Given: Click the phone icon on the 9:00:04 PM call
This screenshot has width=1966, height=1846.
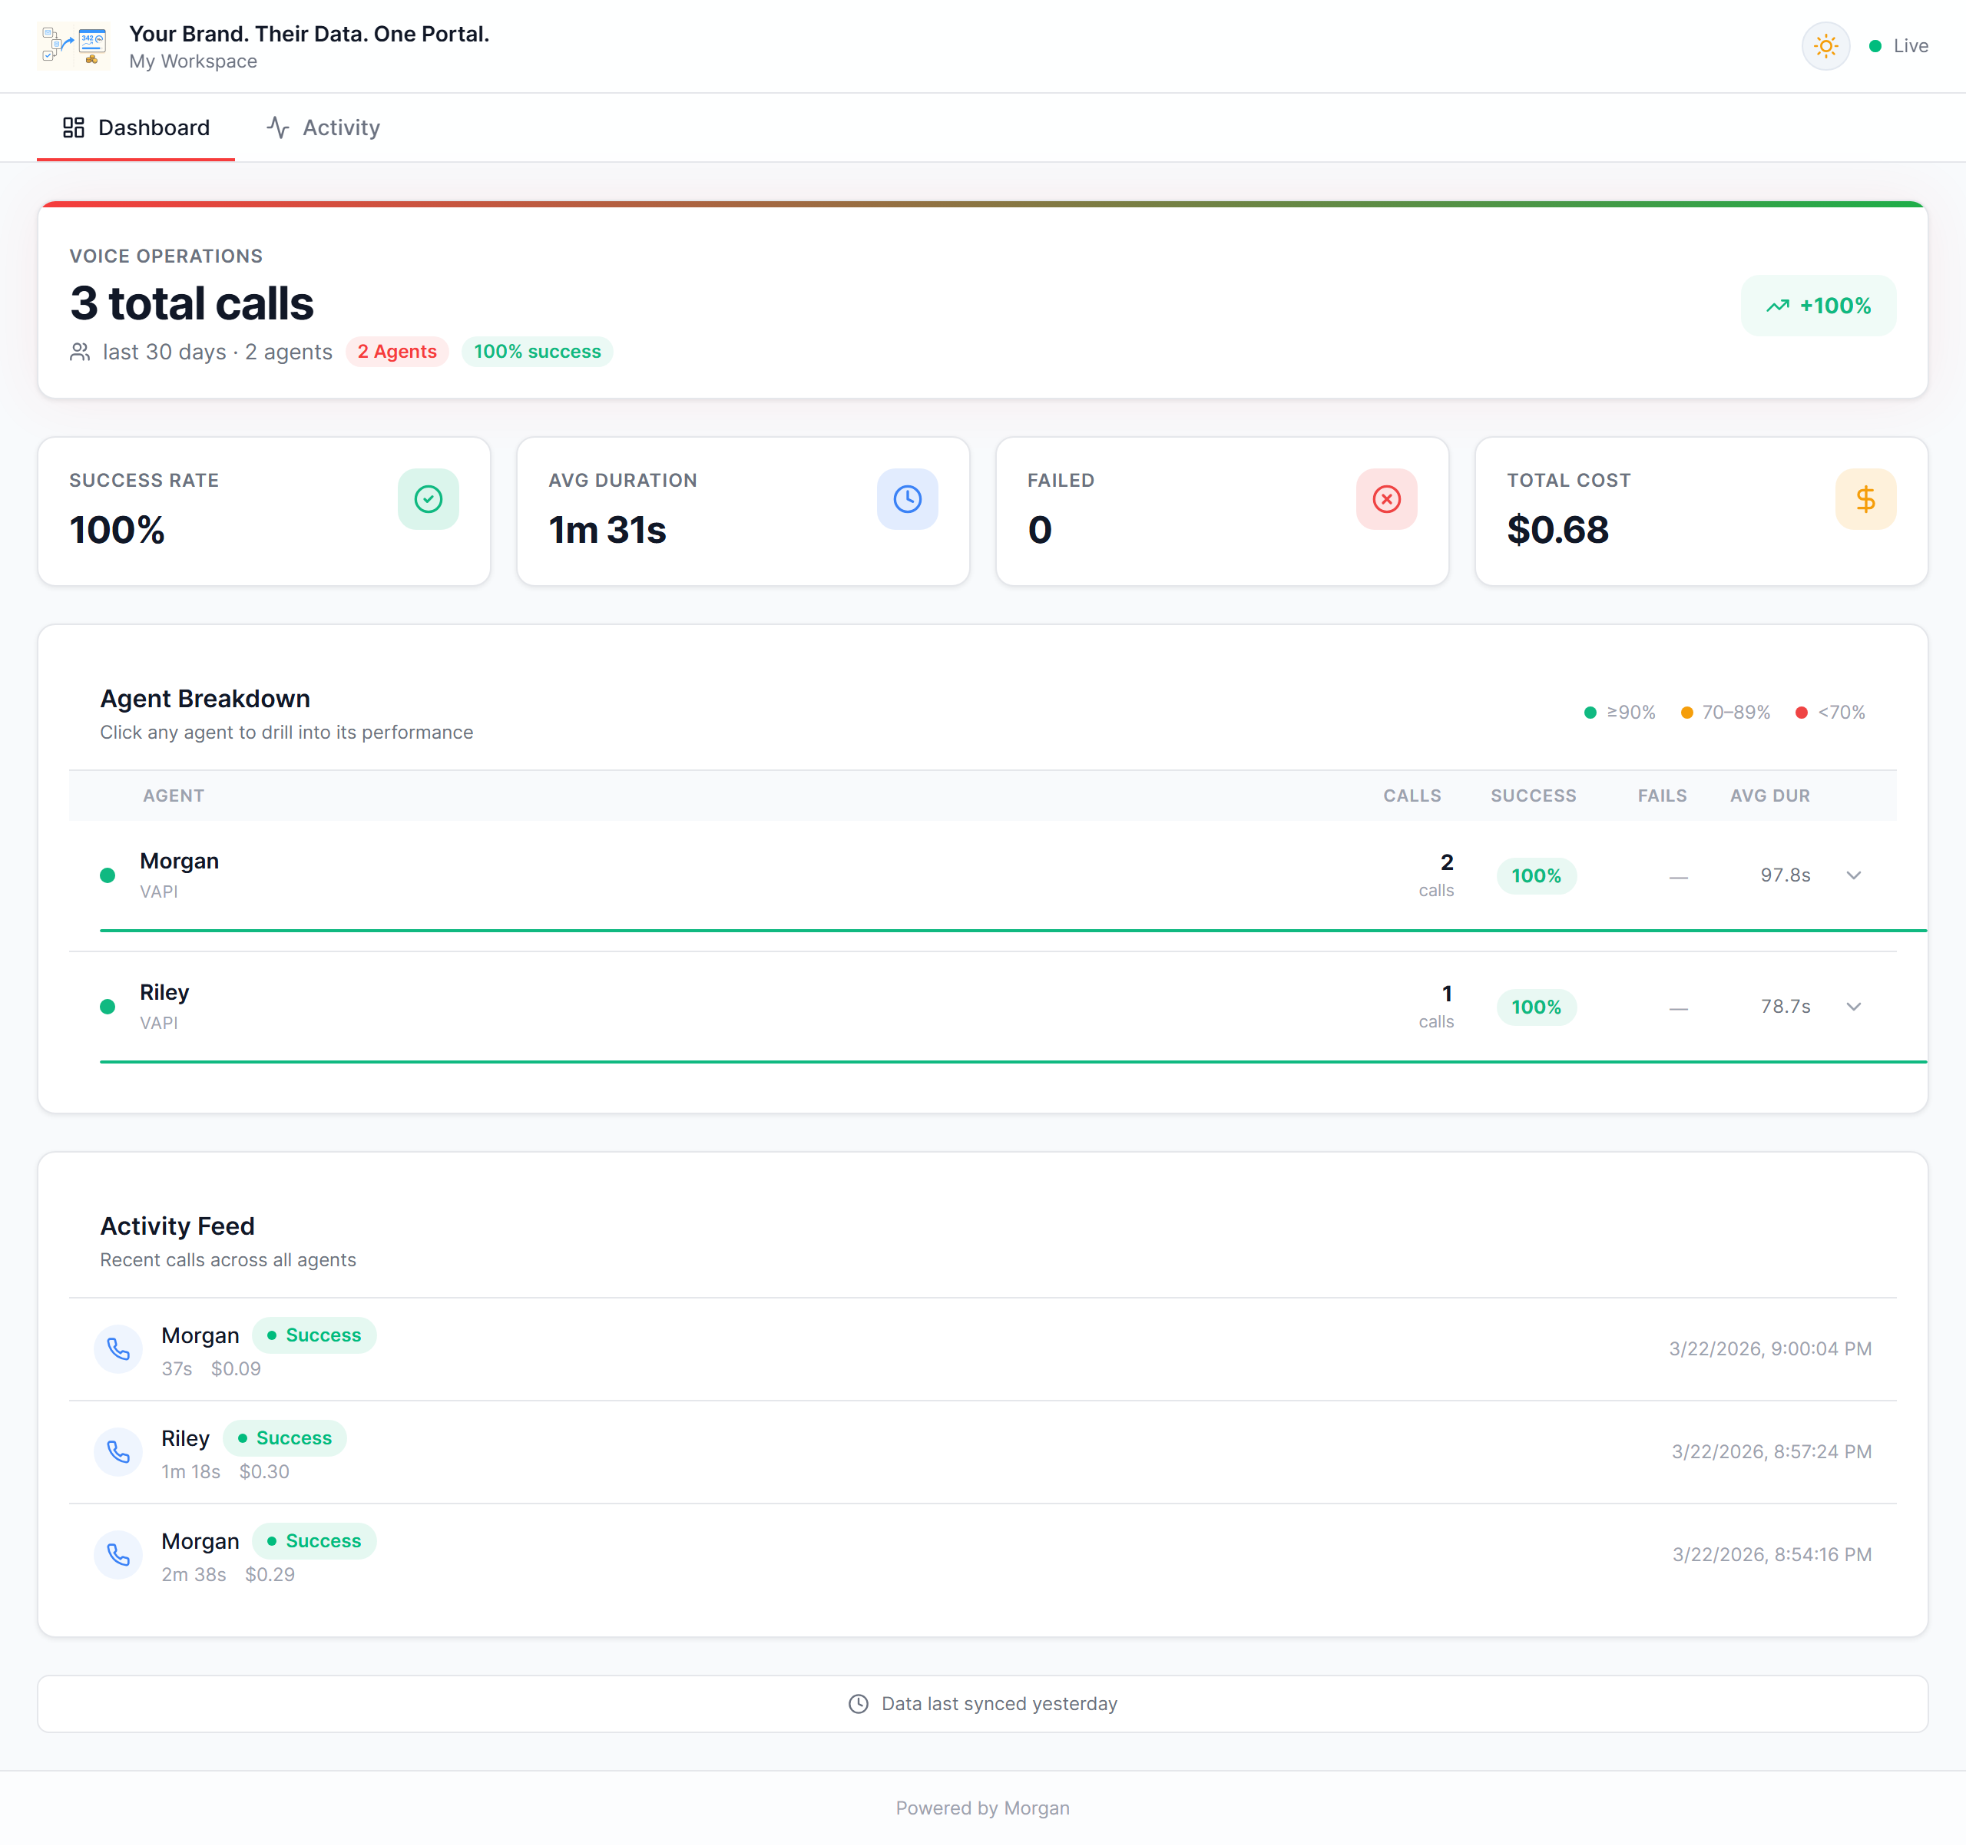Looking at the screenshot, I should (x=119, y=1348).
